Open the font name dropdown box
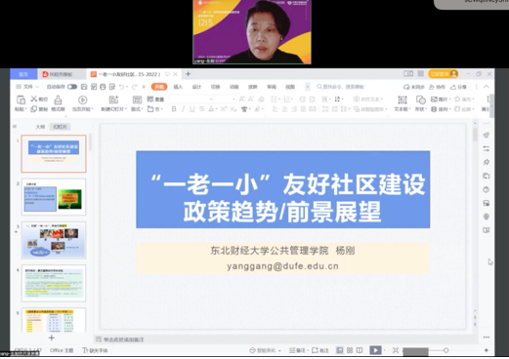This screenshot has height=359, width=509. point(191,99)
